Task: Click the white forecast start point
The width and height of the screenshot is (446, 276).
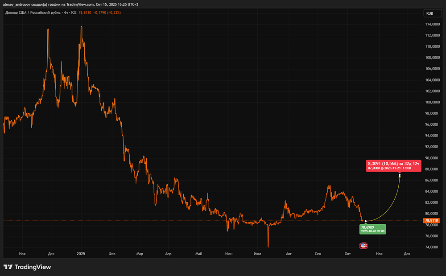Action: point(366,221)
